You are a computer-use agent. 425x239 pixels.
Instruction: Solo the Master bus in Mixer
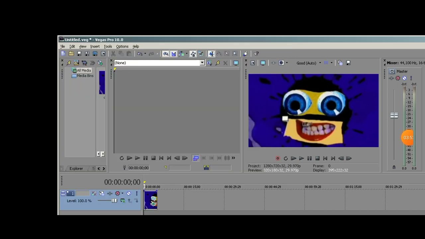pos(411,78)
